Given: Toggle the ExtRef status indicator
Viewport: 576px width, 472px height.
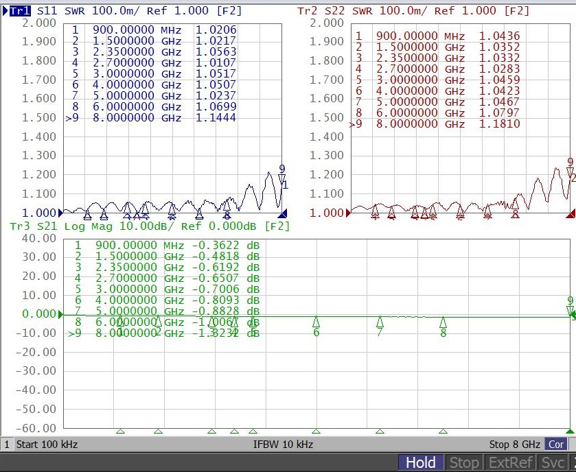Looking at the screenshot, I should click(510, 462).
